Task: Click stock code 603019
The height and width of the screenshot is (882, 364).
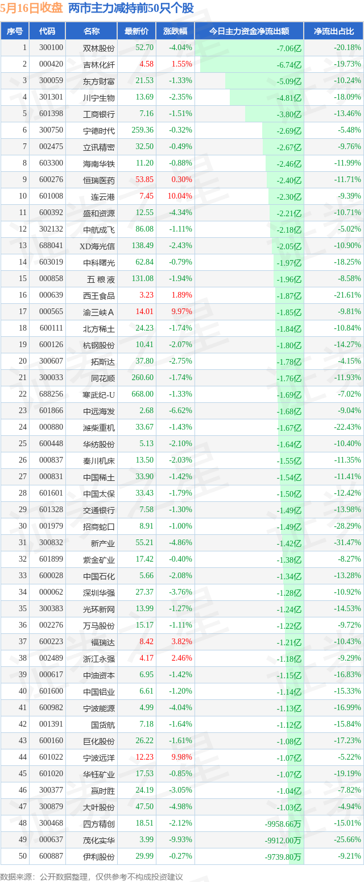Action: pos(52,262)
